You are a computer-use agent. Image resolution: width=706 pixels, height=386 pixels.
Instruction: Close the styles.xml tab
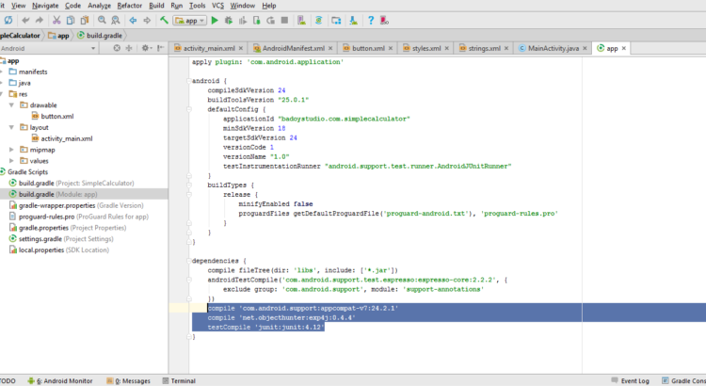445,48
